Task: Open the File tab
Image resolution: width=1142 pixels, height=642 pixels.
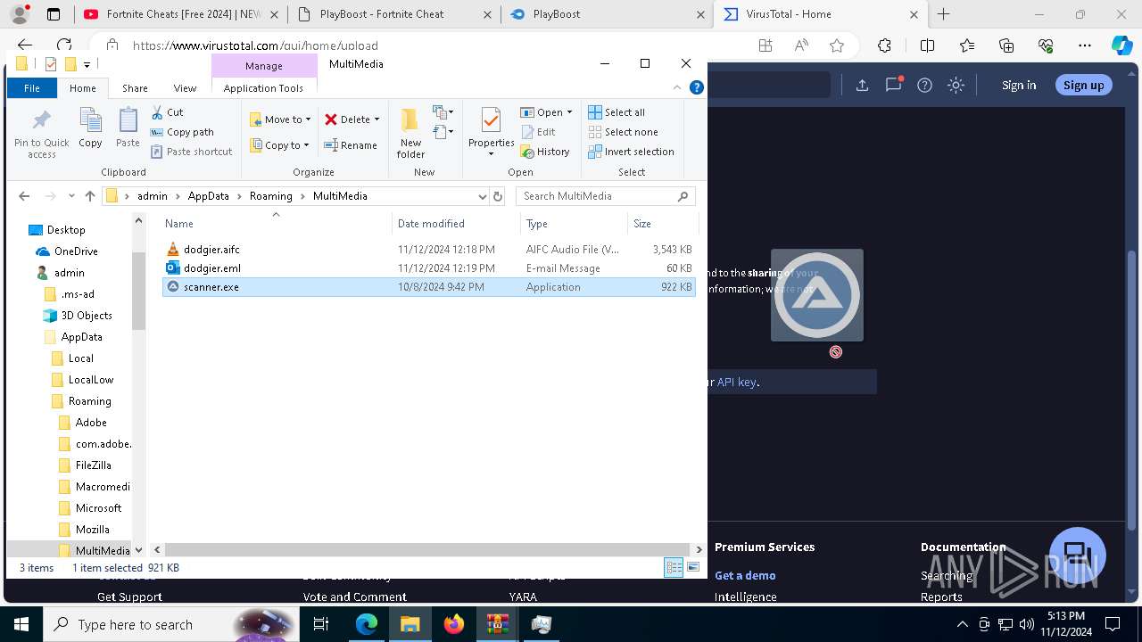Action: [x=32, y=88]
